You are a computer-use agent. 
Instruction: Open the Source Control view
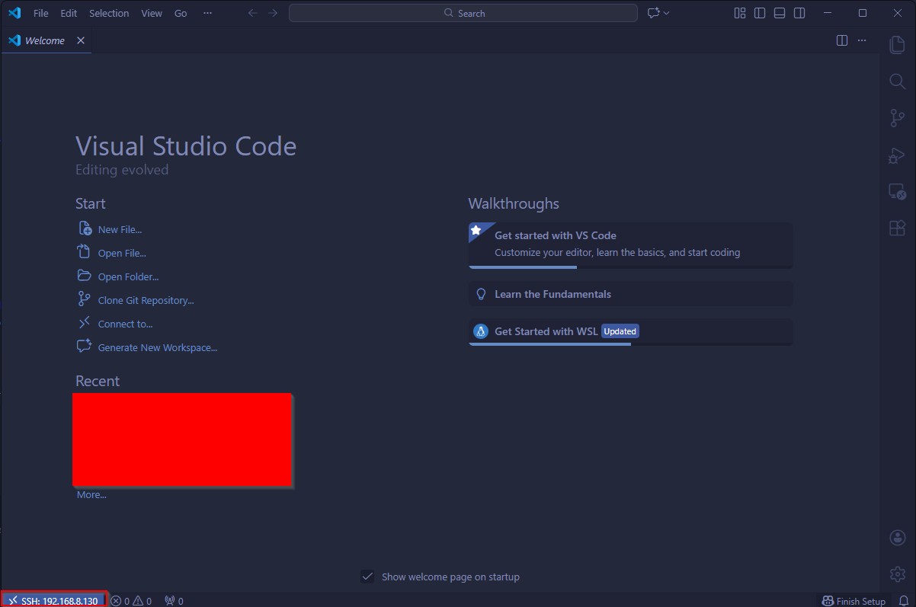pyautogui.click(x=896, y=118)
